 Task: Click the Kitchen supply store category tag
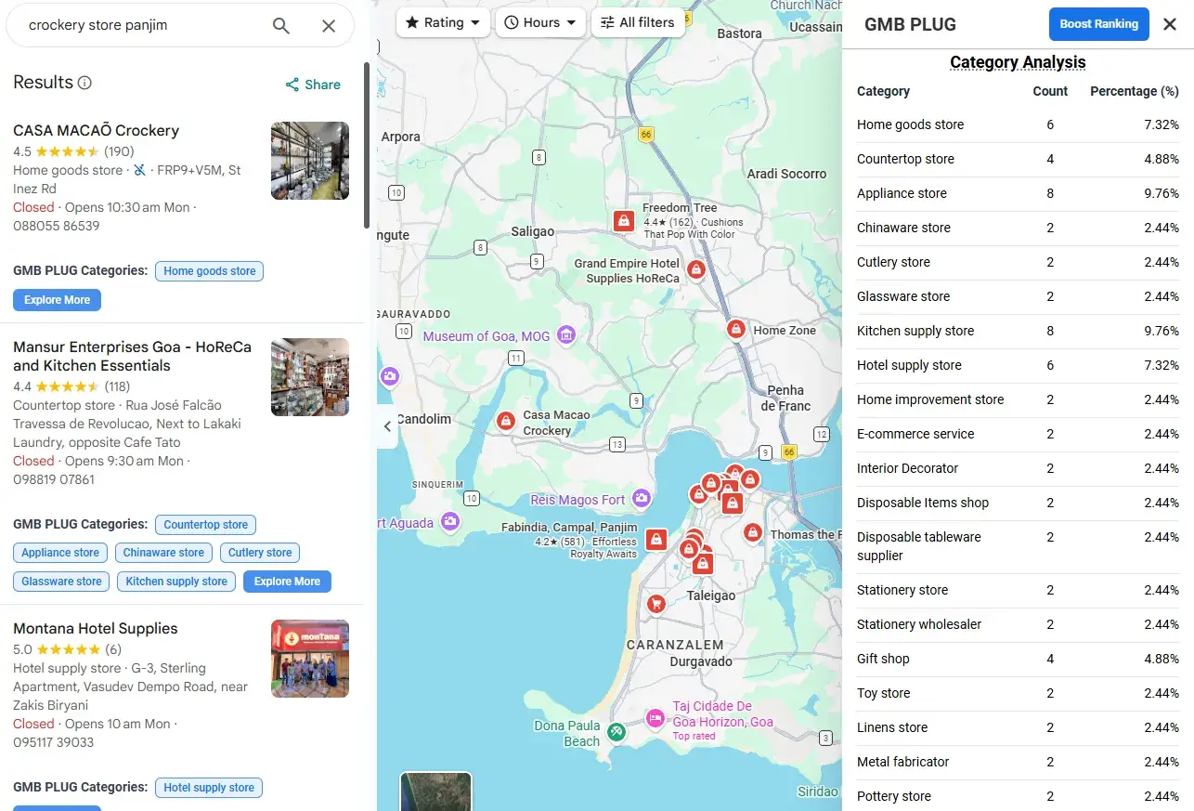pos(176,582)
